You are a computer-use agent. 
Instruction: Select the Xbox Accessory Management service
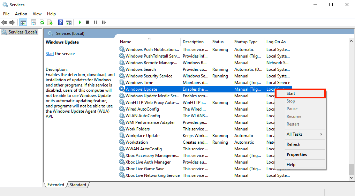coord(197,155)
